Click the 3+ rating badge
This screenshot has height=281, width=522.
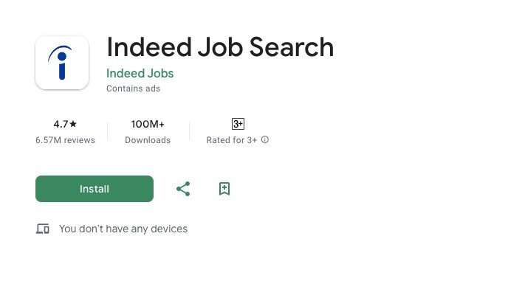click(238, 124)
